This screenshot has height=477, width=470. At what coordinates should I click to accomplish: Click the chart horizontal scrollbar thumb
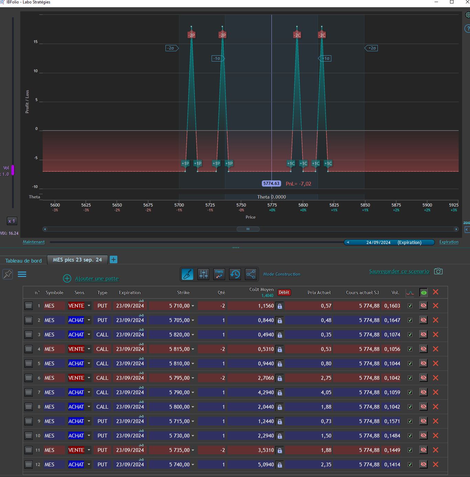coord(248,229)
